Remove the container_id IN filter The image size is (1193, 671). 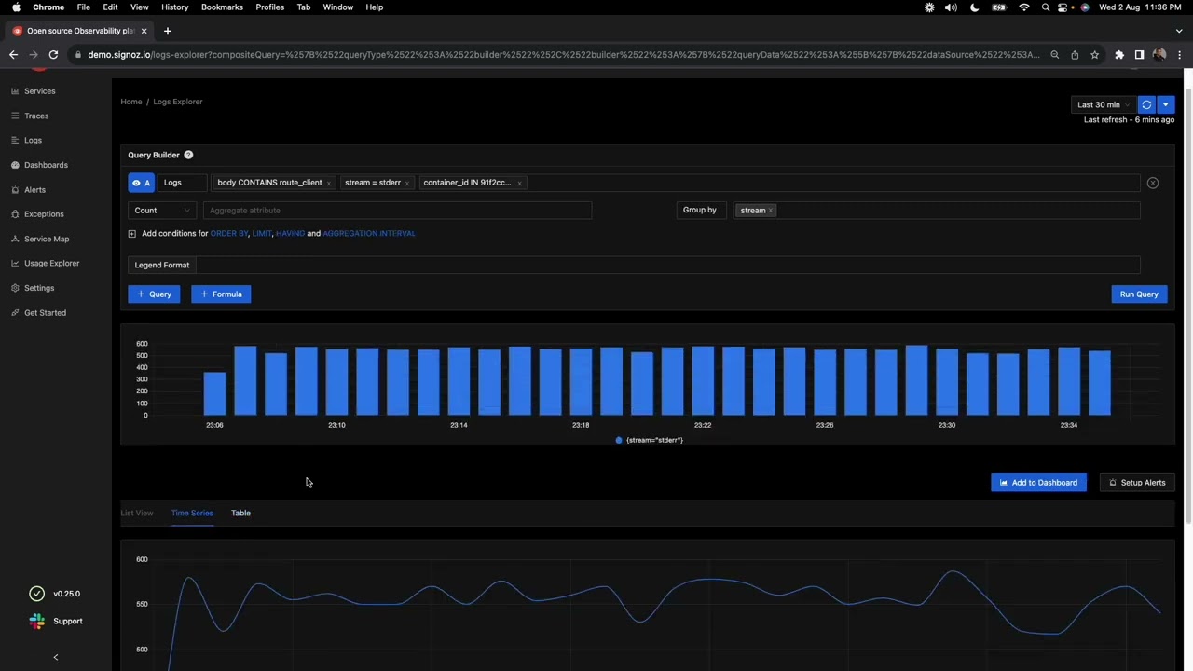click(x=519, y=184)
